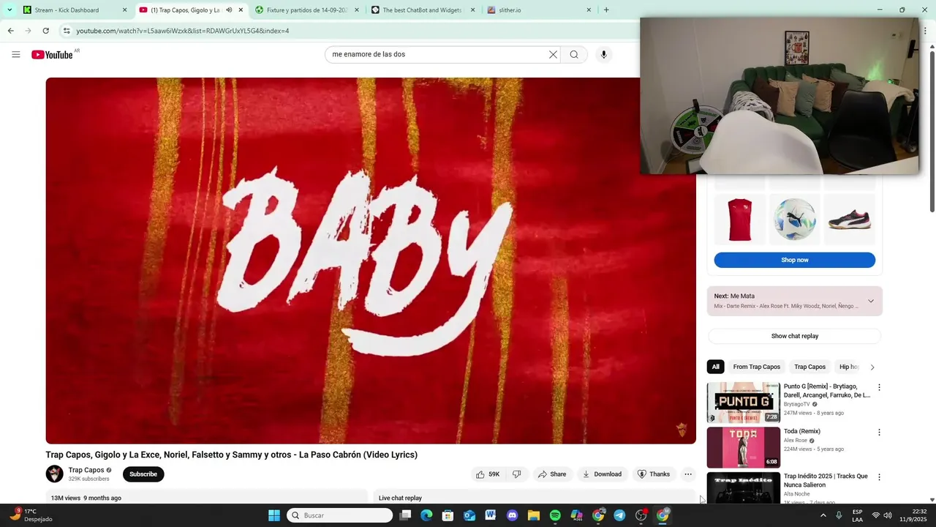Viewport: 936px width, 527px height.
Task: Open options menu for Punto G Remix
Action: (x=879, y=387)
